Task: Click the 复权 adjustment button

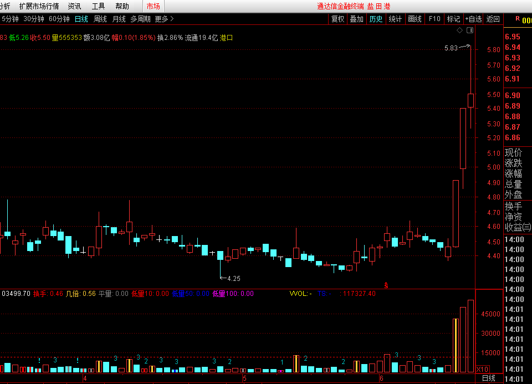Action: click(x=337, y=19)
